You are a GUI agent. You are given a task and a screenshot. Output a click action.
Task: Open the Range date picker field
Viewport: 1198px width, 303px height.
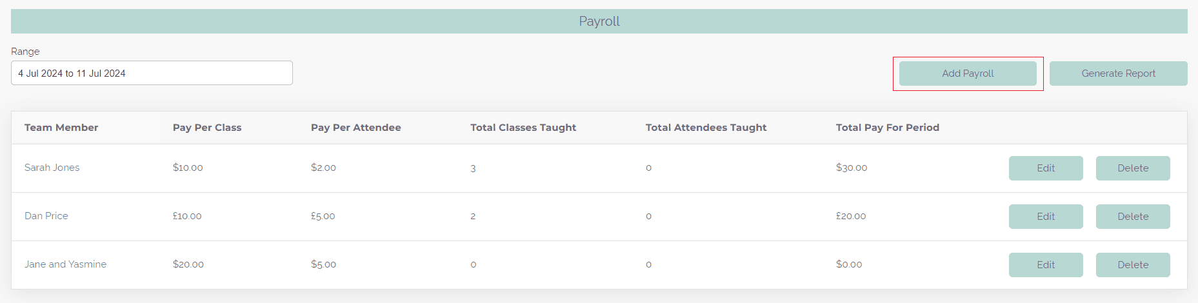[x=152, y=73]
